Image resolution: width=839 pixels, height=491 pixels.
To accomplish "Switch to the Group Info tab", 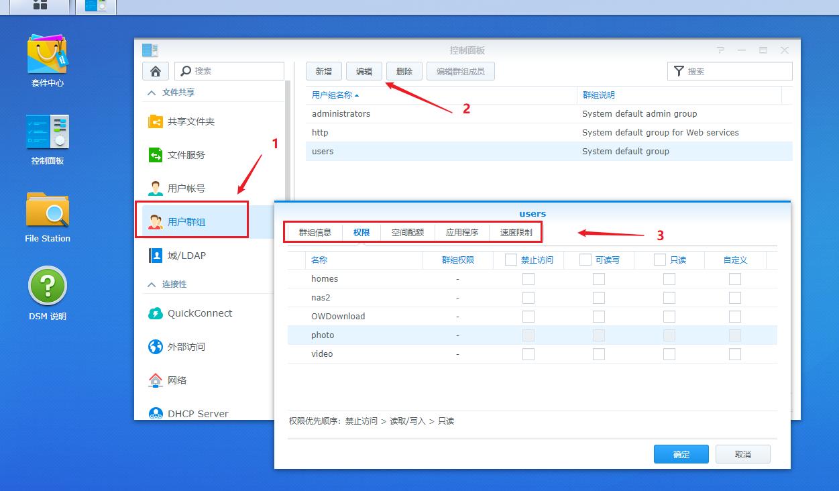I will 315,233.
